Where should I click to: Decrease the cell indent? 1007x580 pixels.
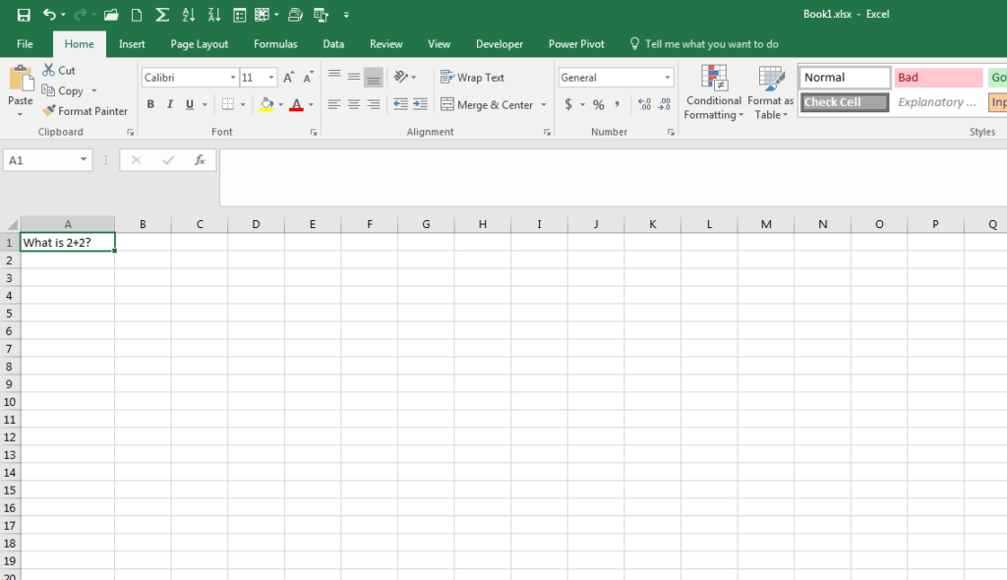click(400, 104)
